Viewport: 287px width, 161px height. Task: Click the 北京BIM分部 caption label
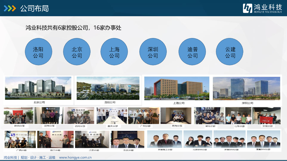point(200,150)
